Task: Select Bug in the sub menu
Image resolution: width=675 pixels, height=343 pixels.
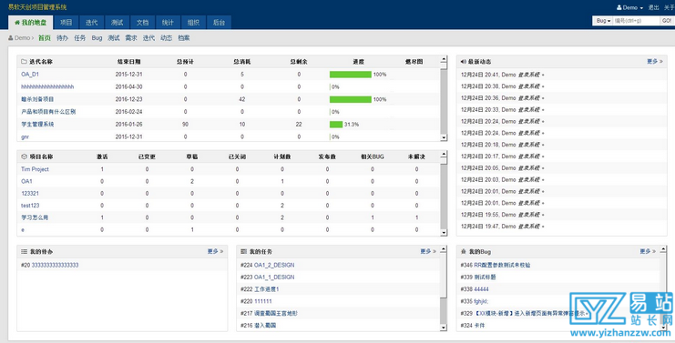Action: (x=97, y=38)
